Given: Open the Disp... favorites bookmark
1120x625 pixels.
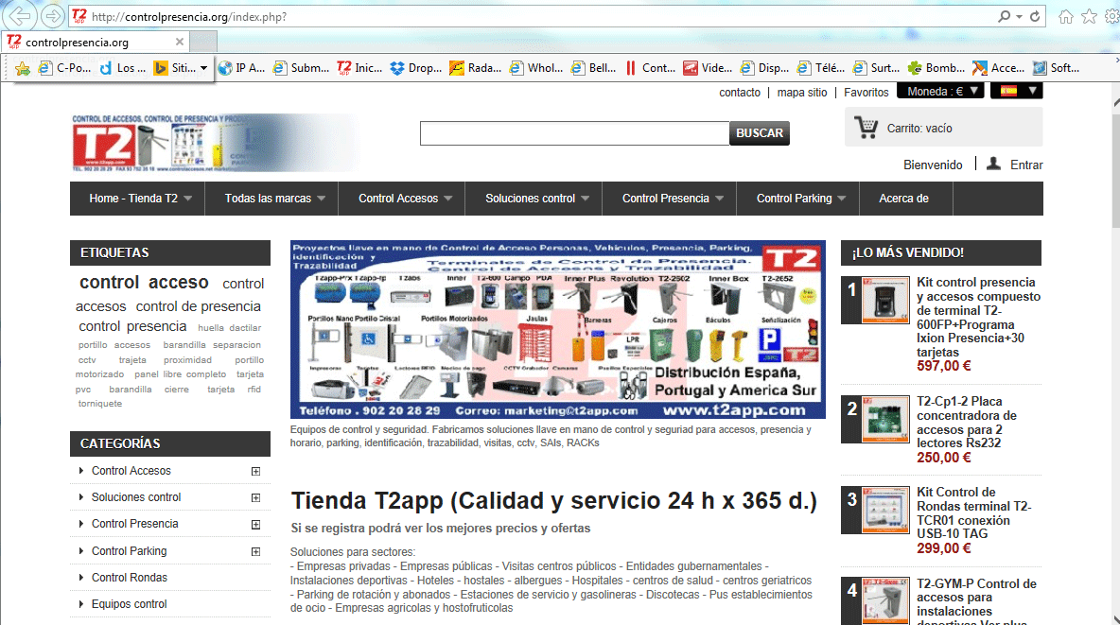Looking at the screenshot, I should point(764,68).
